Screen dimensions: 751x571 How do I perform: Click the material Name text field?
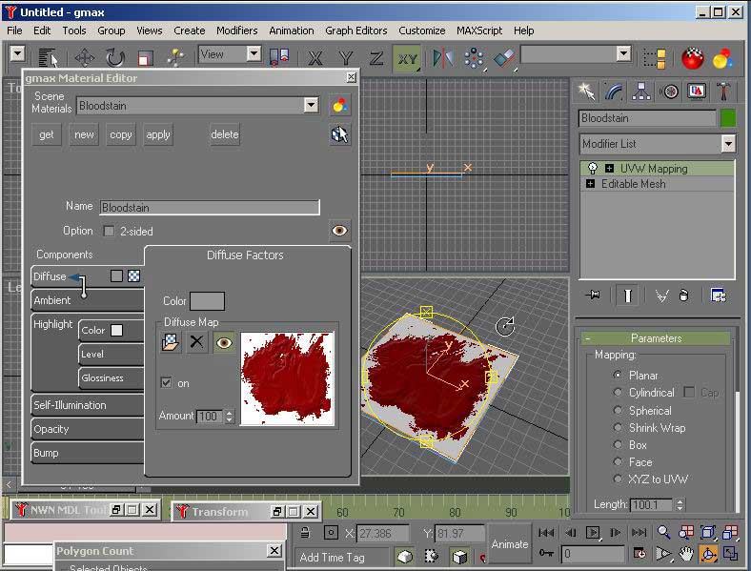[x=209, y=207]
